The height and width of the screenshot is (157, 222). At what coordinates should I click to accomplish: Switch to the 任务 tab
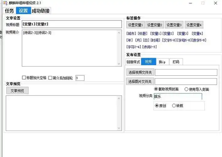[9, 11]
